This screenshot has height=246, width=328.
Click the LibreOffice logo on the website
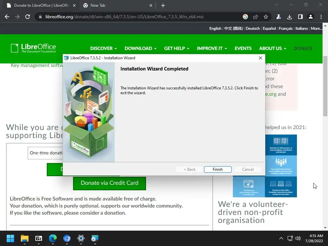coord(33,48)
